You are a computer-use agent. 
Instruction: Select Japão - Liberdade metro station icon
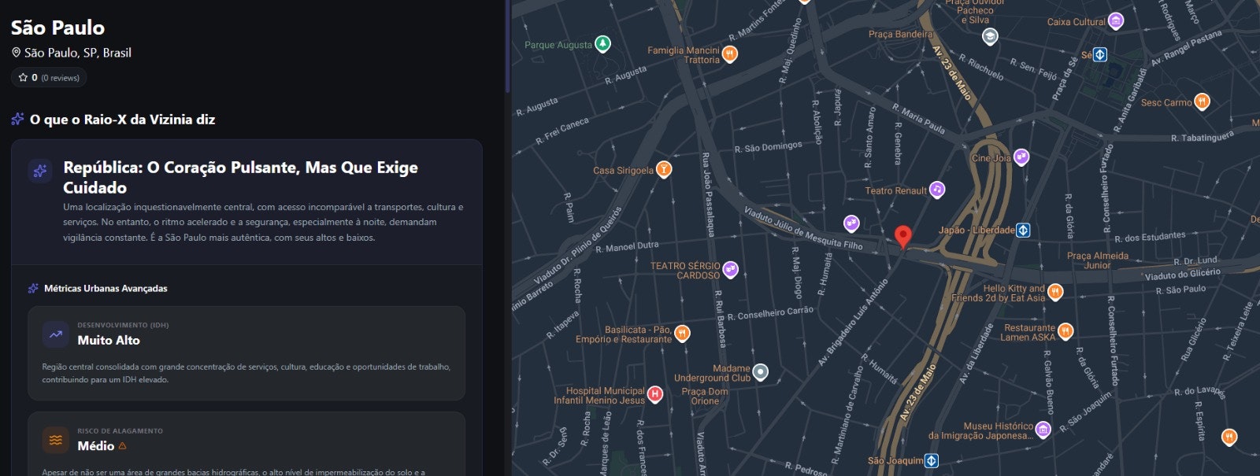[1023, 231]
